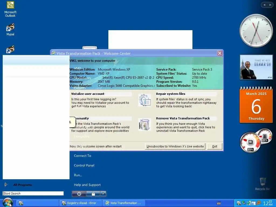Viewport: 276px width, 207px height.
Task: Open Control Panel from Start menu
Action: coord(84,165)
